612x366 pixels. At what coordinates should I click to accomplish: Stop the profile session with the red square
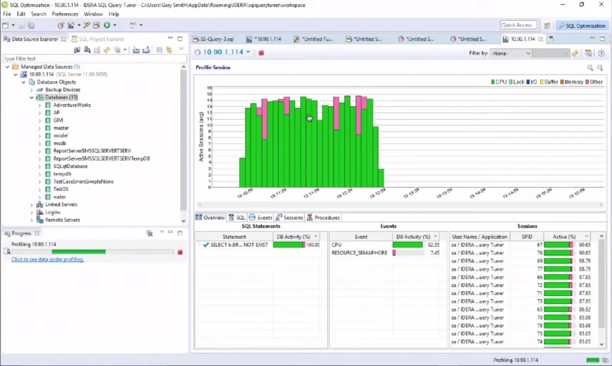(261, 53)
